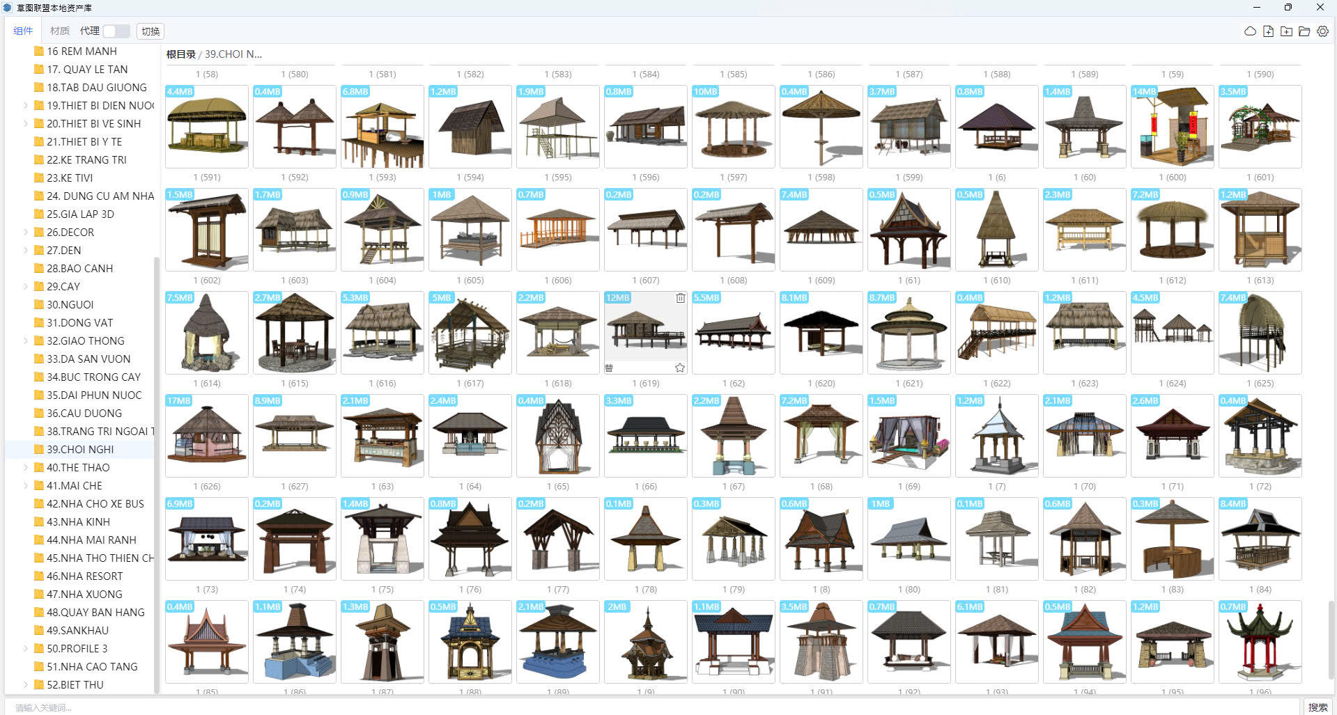Image resolution: width=1337 pixels, height=715 pixels.
Task: Expand the 19.THIET BI DIEN NUOC folder
Action: click(x=26, y=106)
